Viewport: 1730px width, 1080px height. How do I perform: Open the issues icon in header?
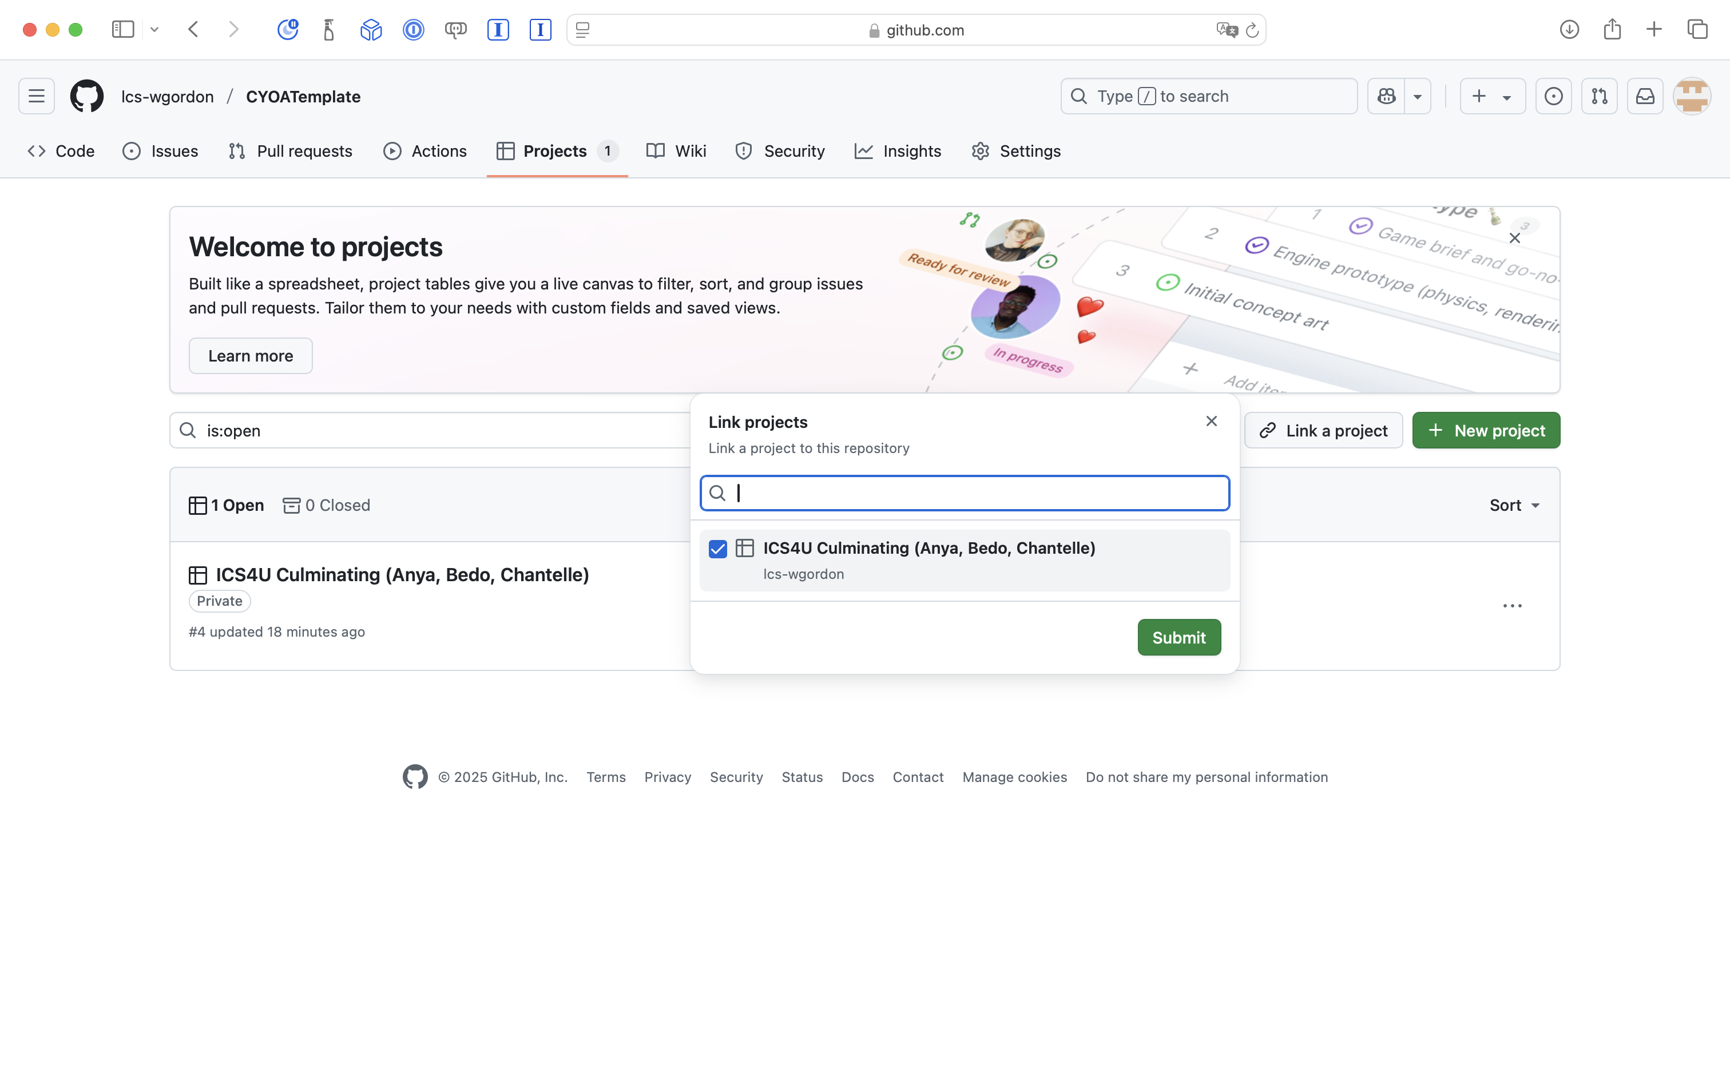pos(1553,97)
